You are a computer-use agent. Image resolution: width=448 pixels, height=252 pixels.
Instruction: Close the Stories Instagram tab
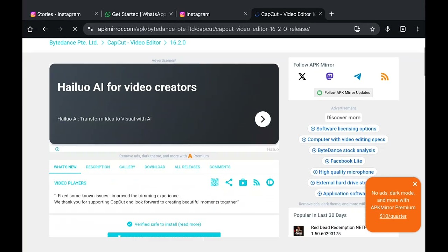pos(96,14)
